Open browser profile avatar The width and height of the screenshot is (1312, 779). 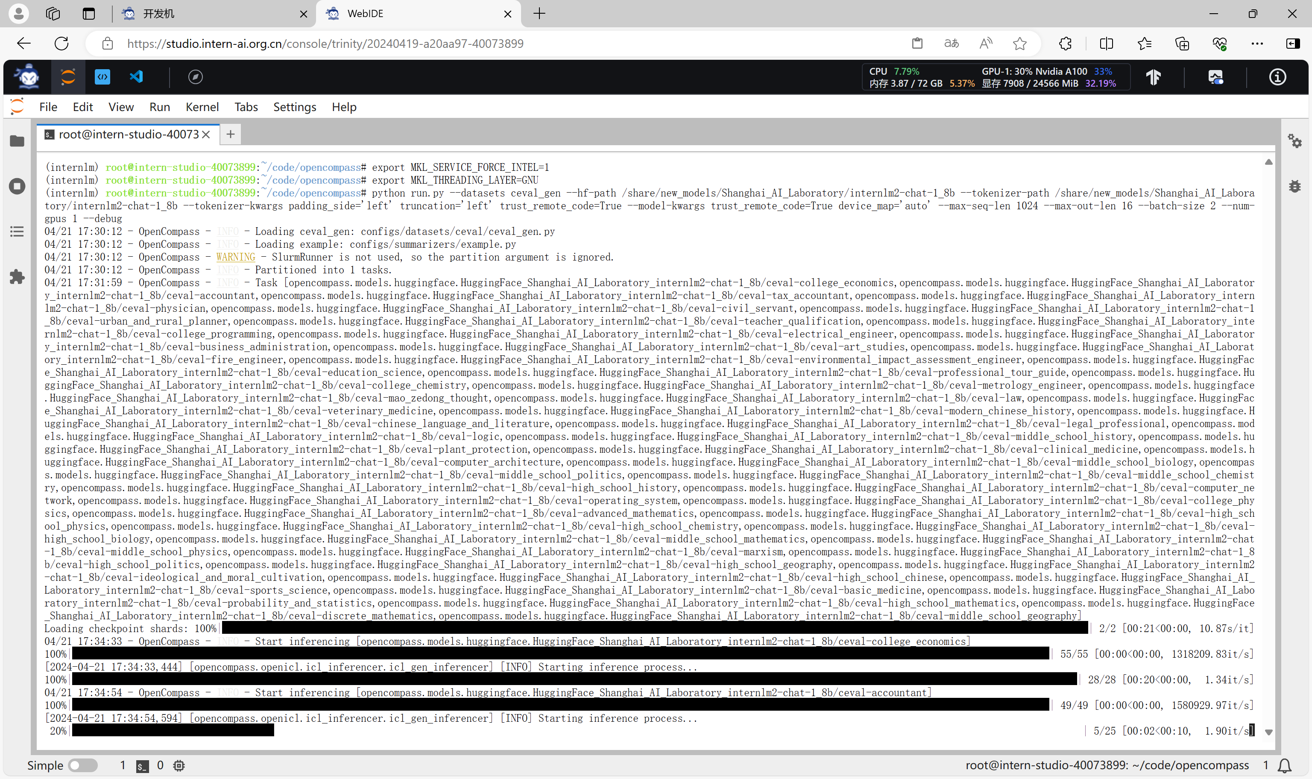click(x=18, y=14)
